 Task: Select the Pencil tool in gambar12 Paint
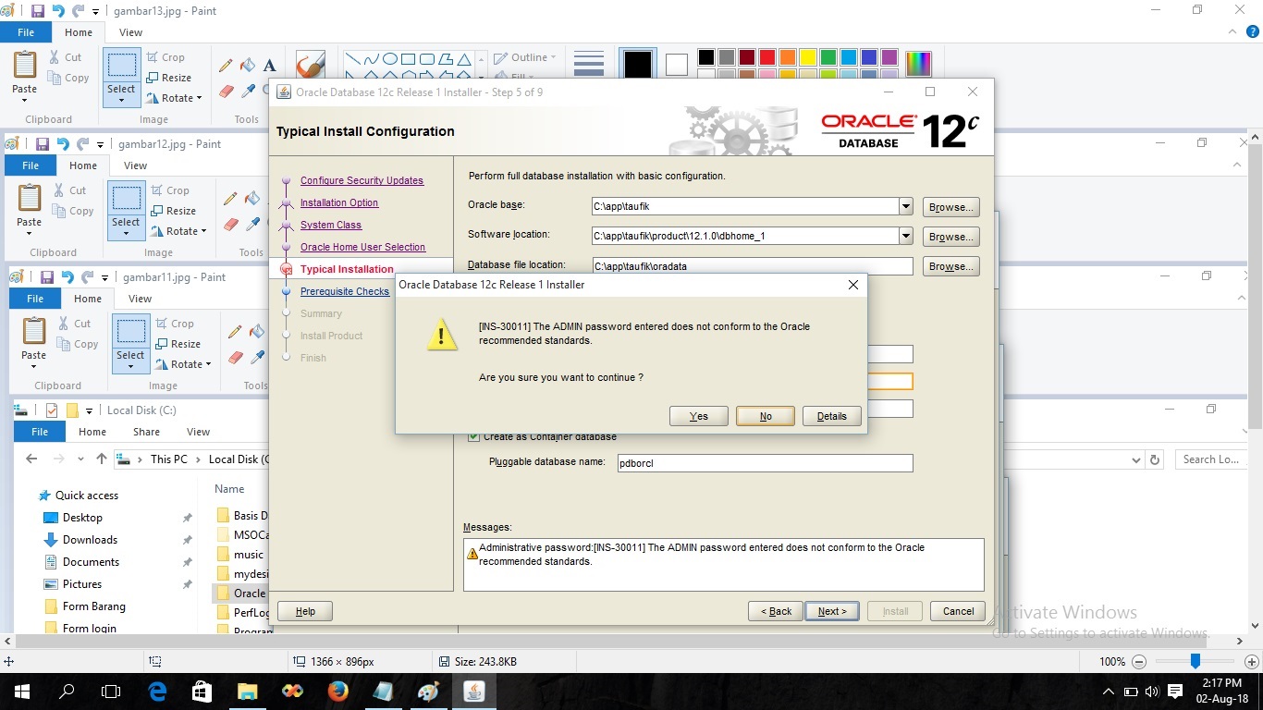tap(230, 199)
